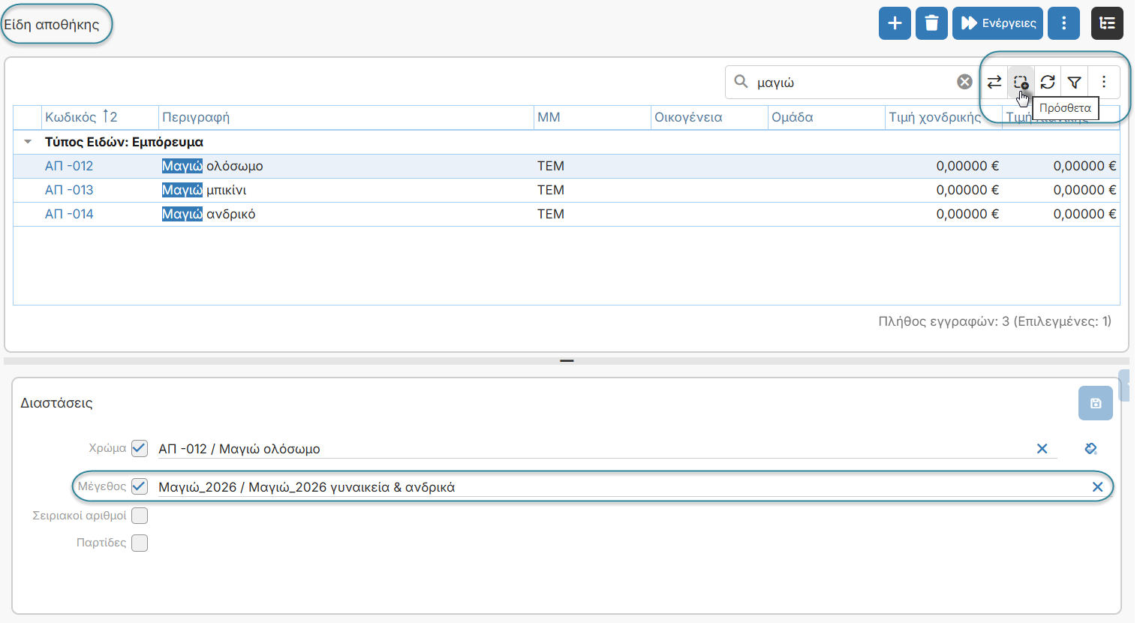Enable the Παρτίδες checkbox
Screen dimensions: 1137x623
[140, 543]
